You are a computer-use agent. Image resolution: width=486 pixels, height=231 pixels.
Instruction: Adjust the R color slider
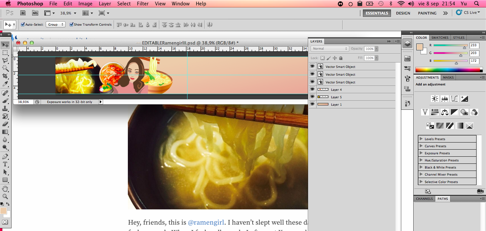464,48
